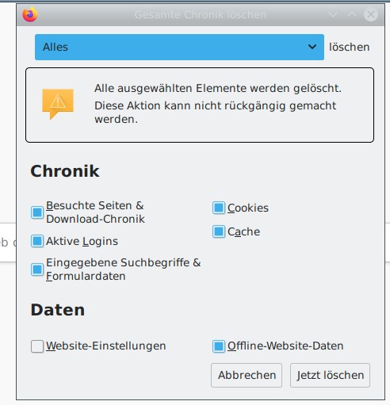Minimize the dialog with the down-chevron icon
Screen dimensions: 390x405
click(333, 14)
